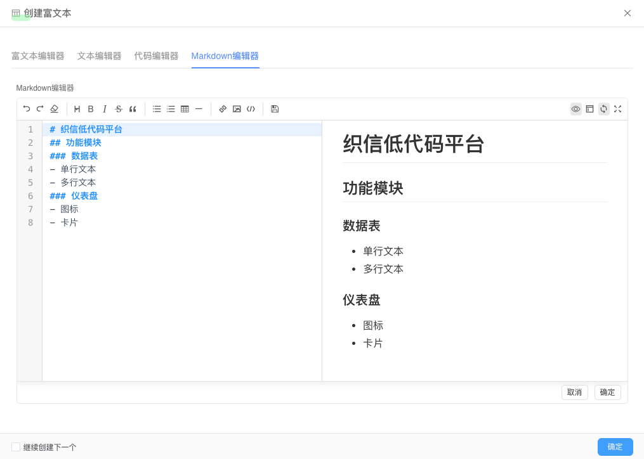Switch to the 富文本编辑器 tab

click(37, 56)
